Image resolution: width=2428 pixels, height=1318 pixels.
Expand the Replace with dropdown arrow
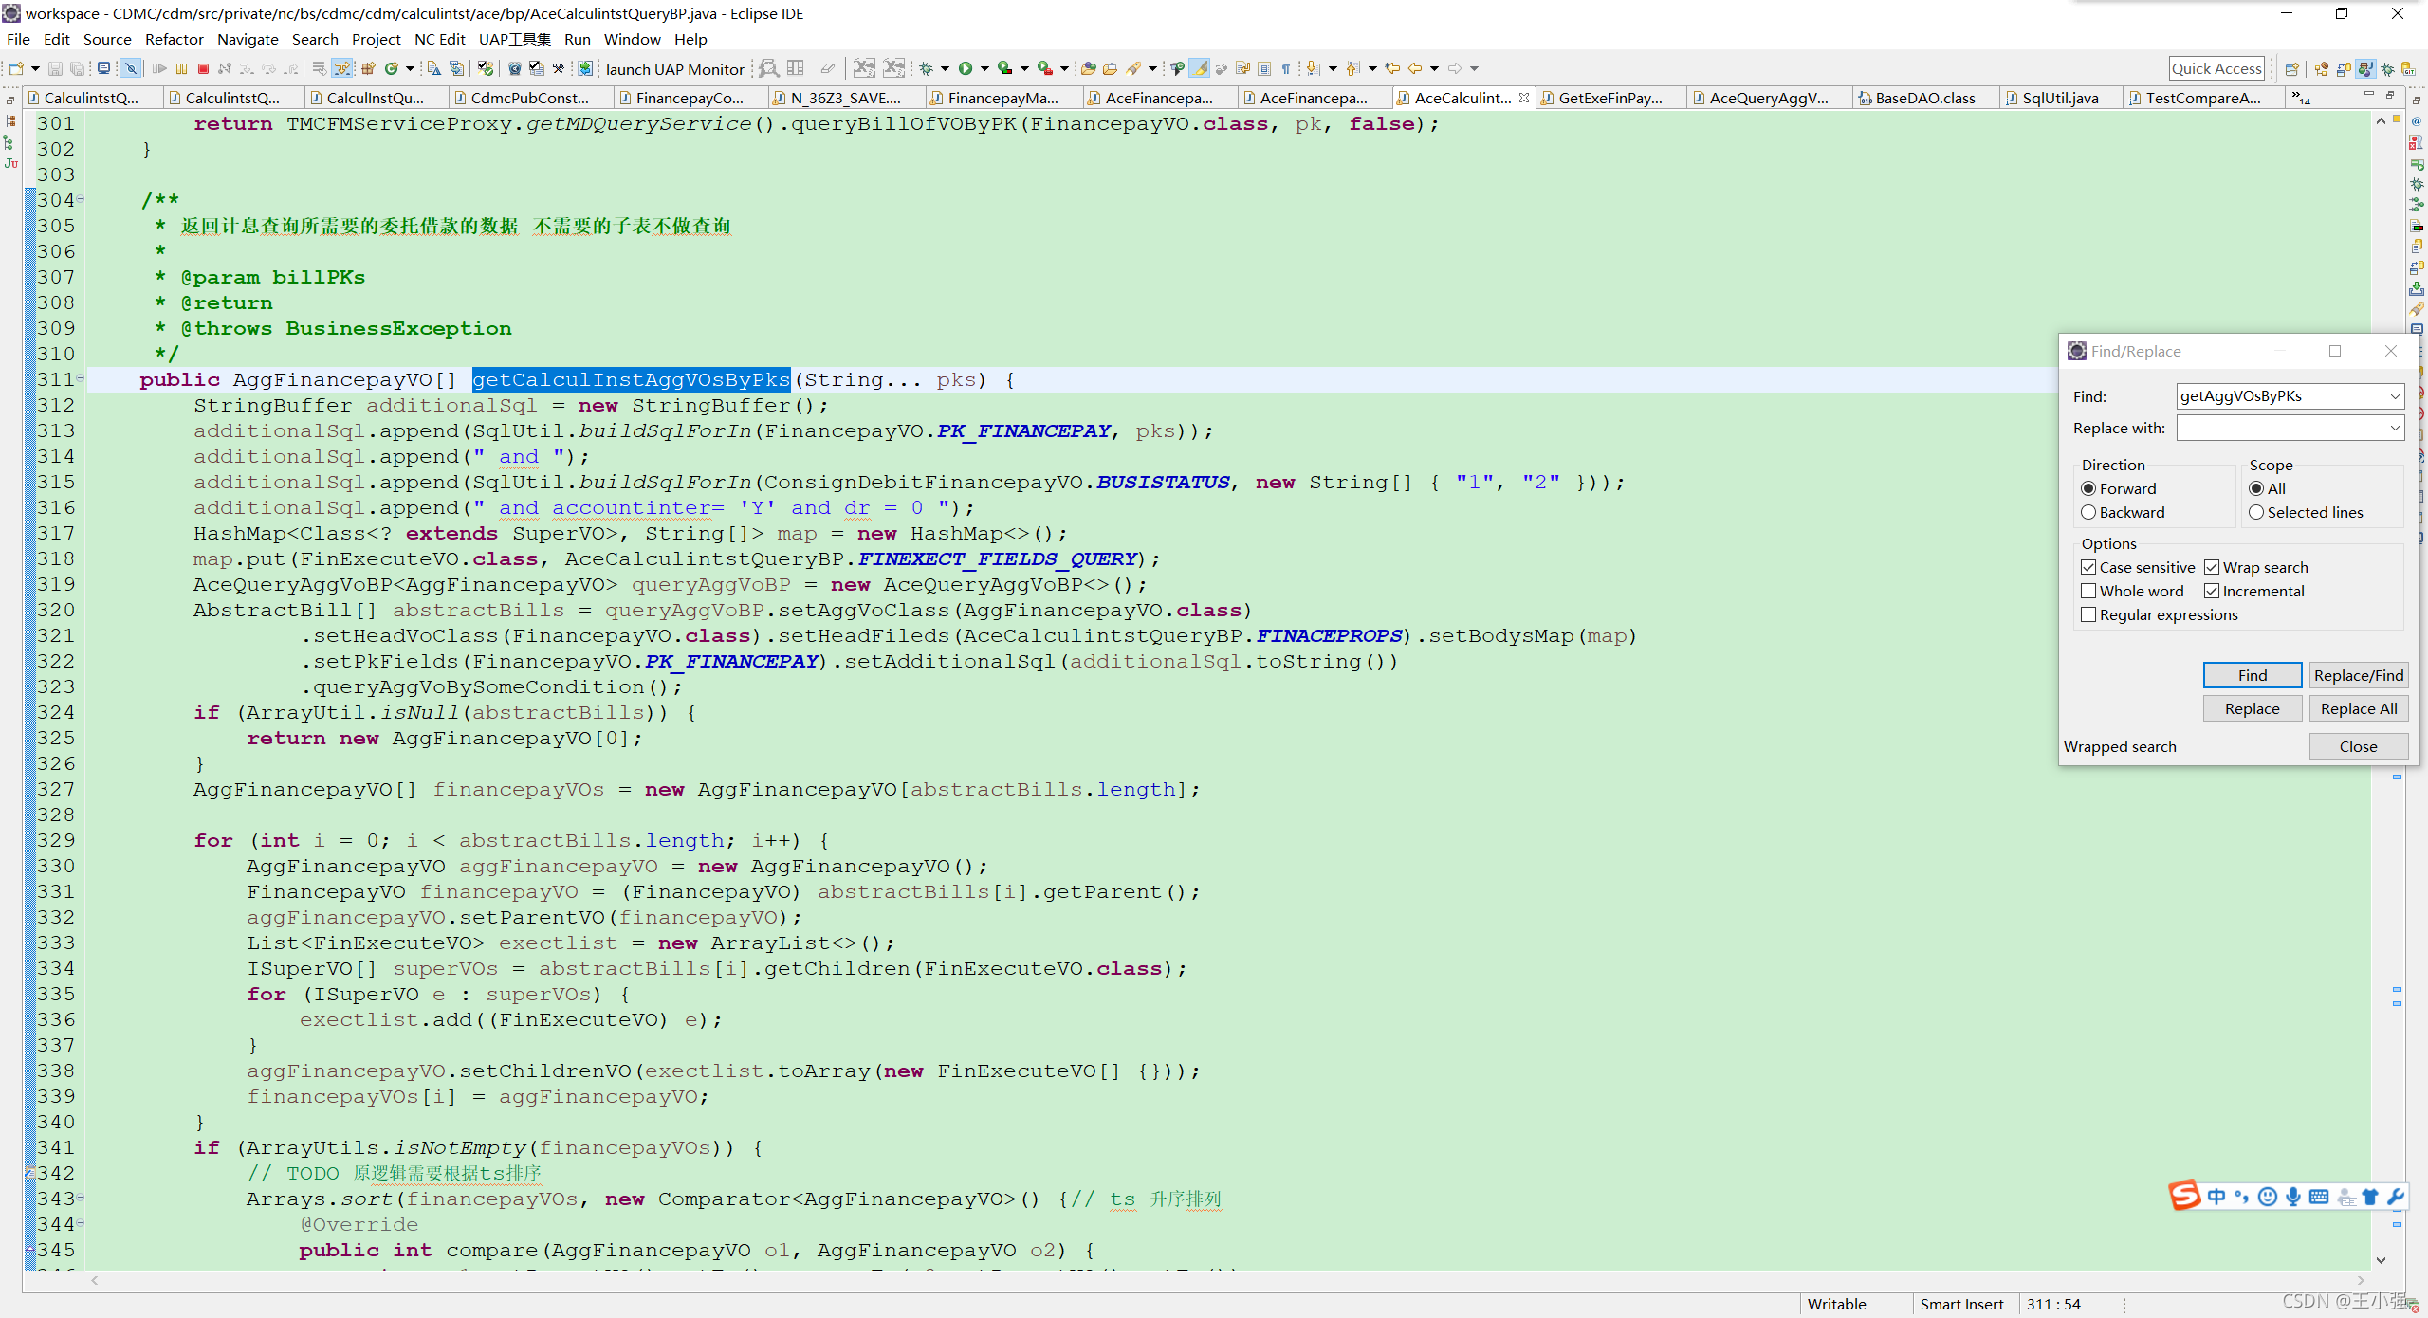(x=2394, y=429)
